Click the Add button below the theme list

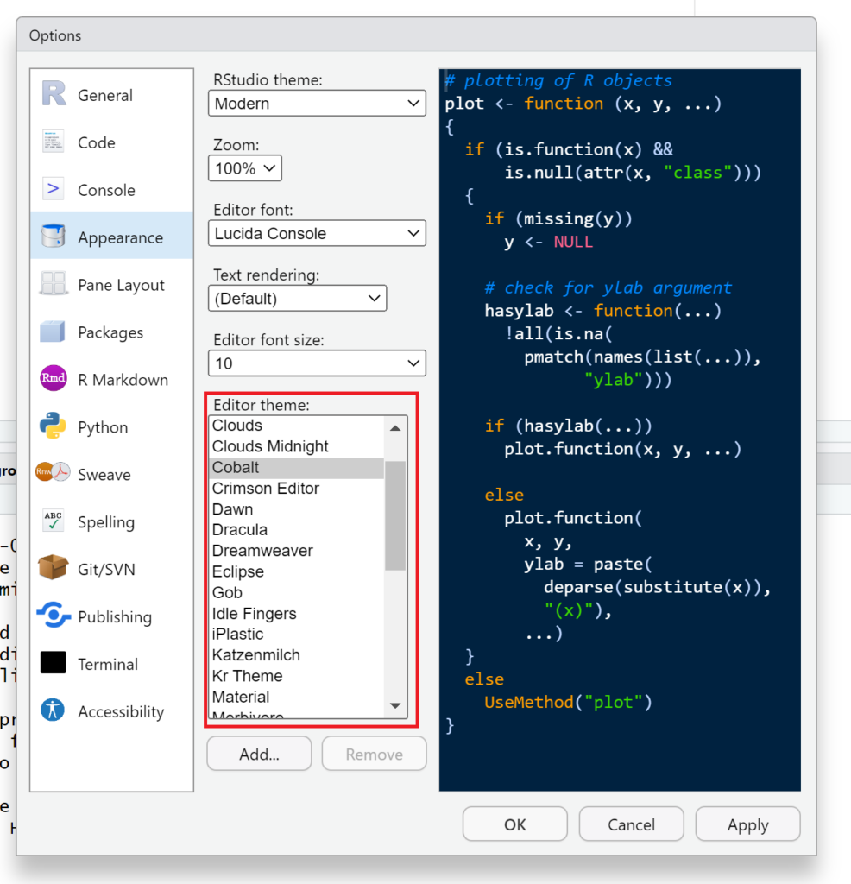tap(259, 754)
